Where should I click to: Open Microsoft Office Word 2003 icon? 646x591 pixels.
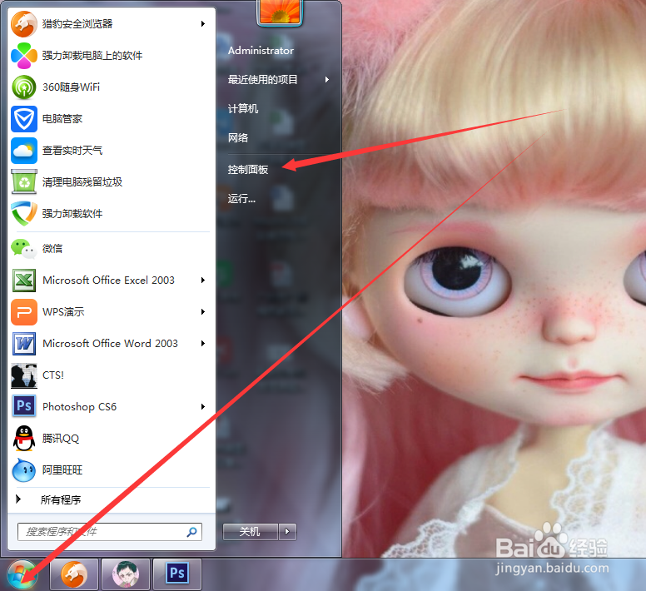(24, 344)
